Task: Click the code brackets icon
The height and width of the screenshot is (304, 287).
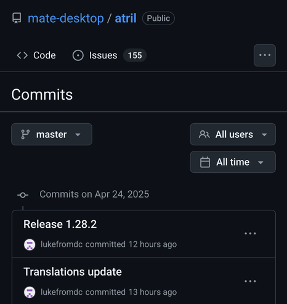Action: pos(22,55)
